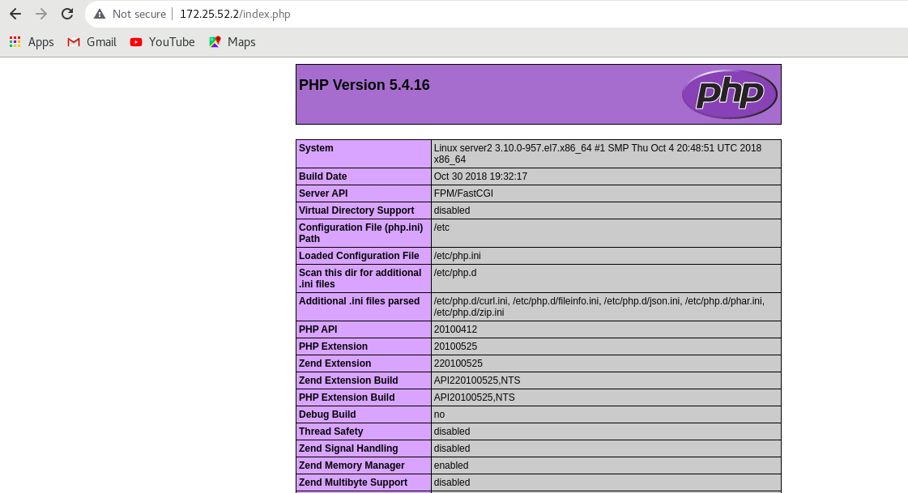Click the Not secure warning icon
908x493 pixels.
100,14
